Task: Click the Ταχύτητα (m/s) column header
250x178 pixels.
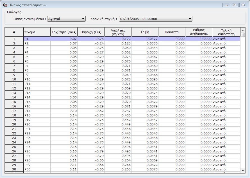Action: (64, 32)
